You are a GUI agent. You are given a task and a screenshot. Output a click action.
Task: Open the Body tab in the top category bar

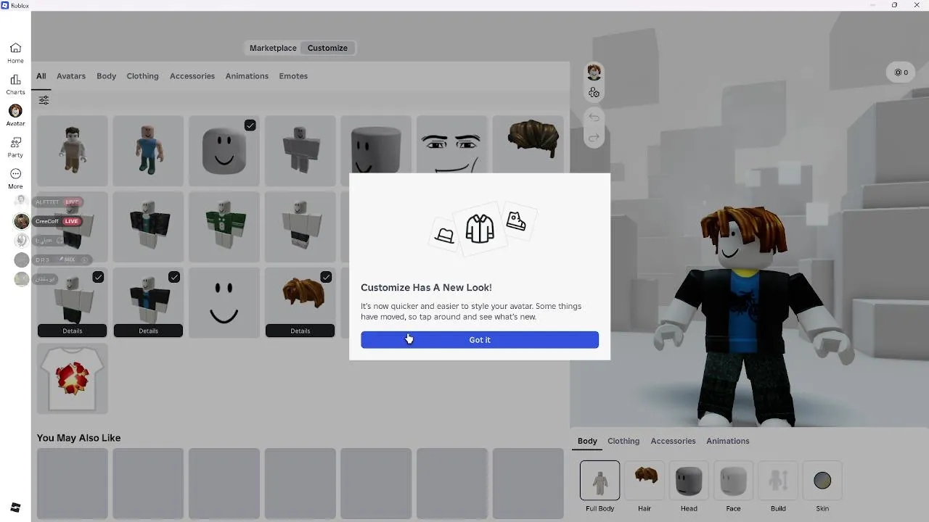pyautogui.click(x=106, y=76)
